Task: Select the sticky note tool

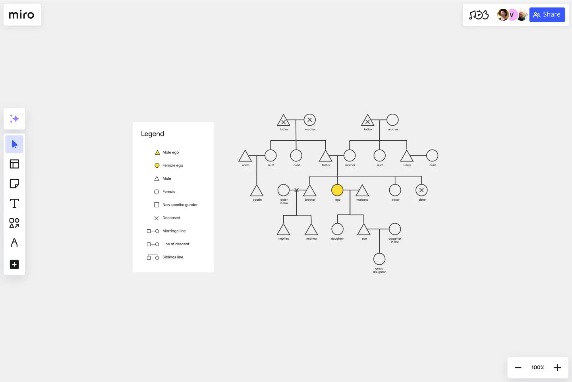Action: (14, 184)
